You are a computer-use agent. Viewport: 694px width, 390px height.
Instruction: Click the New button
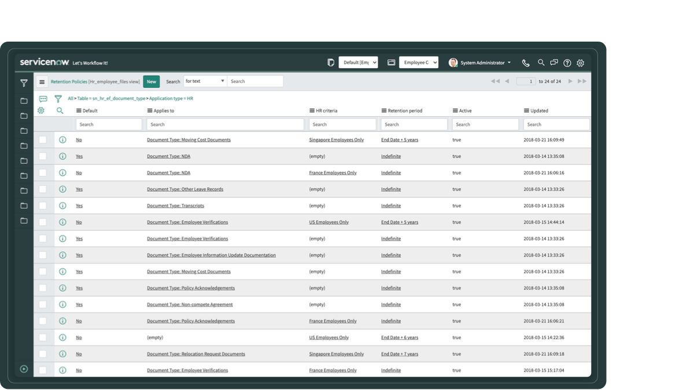[151, 81]
